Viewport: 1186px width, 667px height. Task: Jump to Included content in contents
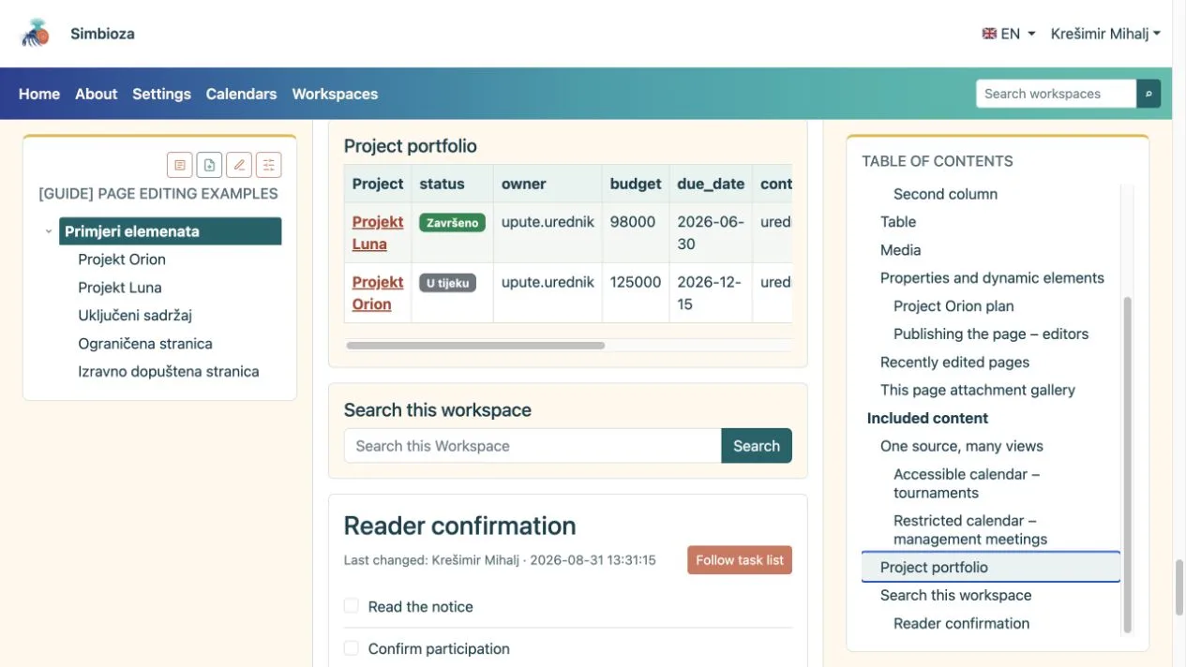(927, 418)
